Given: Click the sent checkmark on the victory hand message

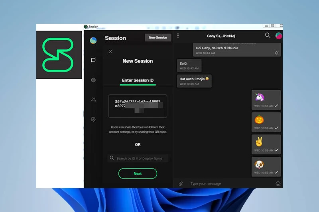Looking at the screenshot, I should (276, 150).
